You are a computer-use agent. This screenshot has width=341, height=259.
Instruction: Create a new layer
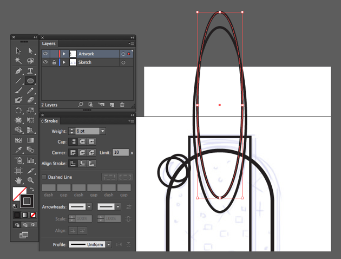click(x=112, y=105)
